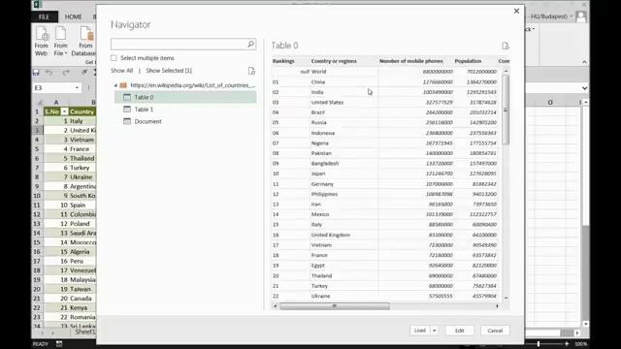Click the macro record icon in status bar
This screenshot has height=349, width=621.
59,344
